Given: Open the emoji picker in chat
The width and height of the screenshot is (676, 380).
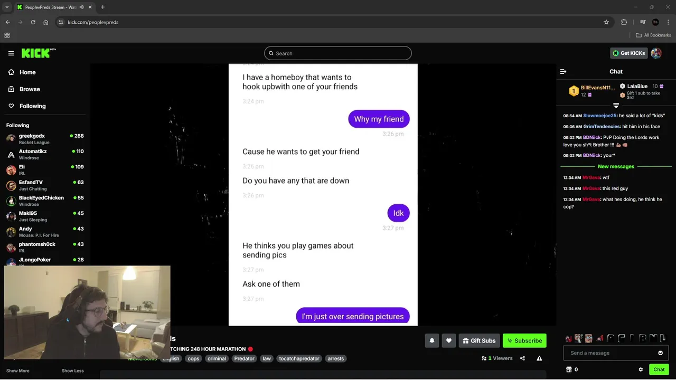Looking at the screenshot, I should 660,353.
